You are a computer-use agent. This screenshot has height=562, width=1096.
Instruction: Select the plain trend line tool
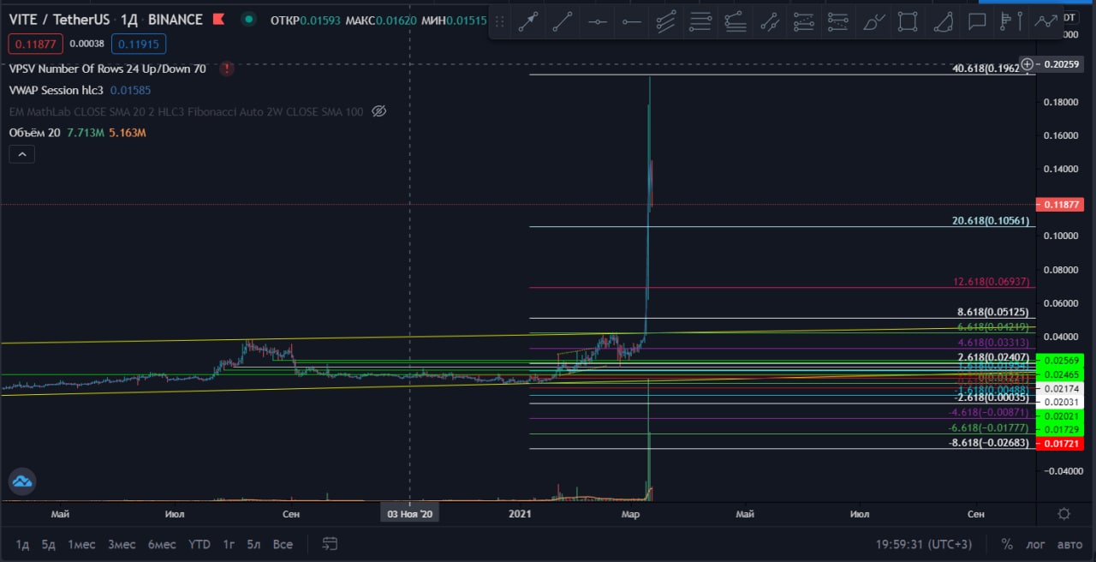563,23
